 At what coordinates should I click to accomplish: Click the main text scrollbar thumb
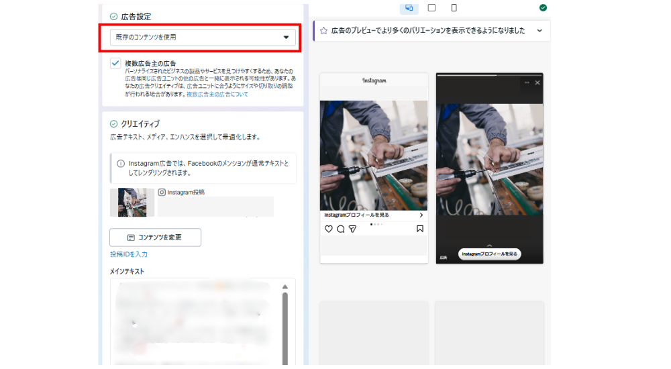[x=285, y=328]
